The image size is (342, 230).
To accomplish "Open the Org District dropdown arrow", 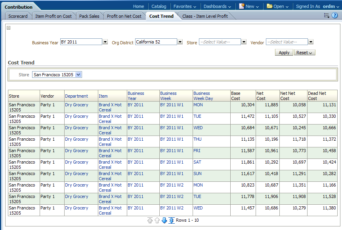I will click(x=180, y=42).
